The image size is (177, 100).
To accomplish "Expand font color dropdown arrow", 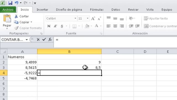I will point(101,26).
